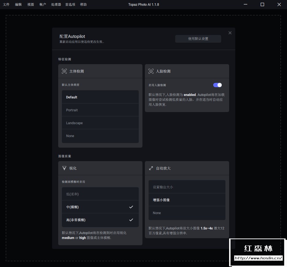Click the 检测到模糊时启用 label
The height and width of the screenshot is (267, 287).
pyautogui.click(x=74, y=182)
